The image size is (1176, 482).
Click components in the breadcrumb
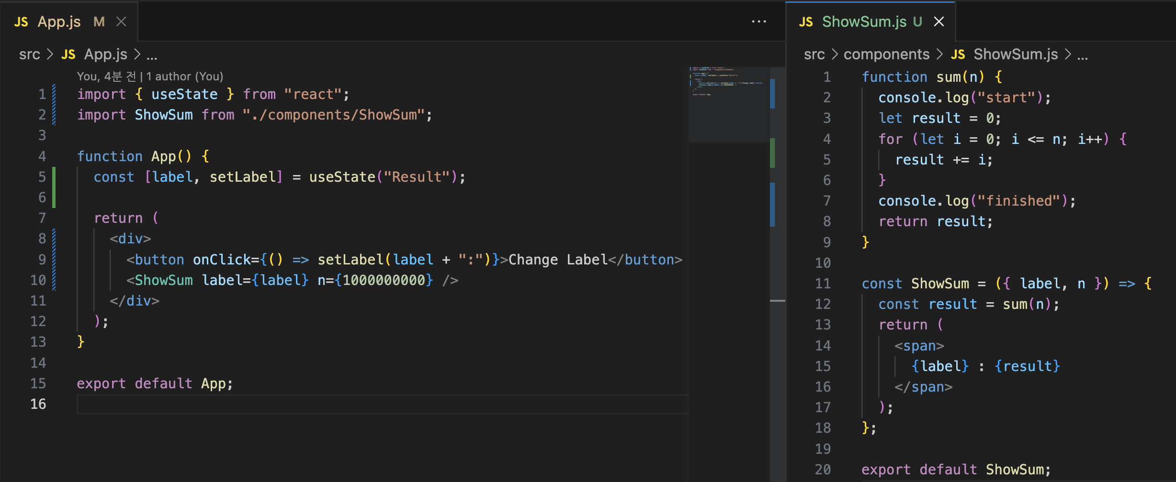coord(886,55)
